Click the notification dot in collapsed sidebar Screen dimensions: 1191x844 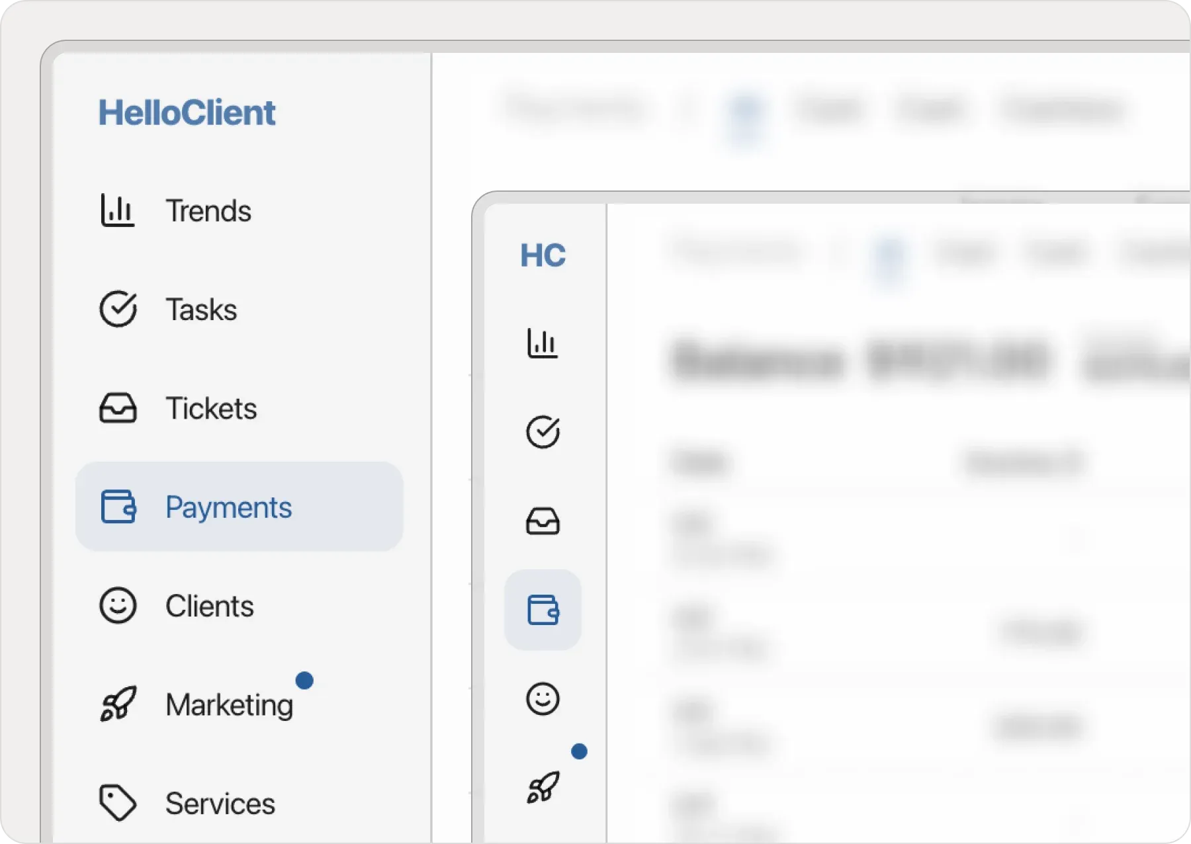[x=580, y=751]
